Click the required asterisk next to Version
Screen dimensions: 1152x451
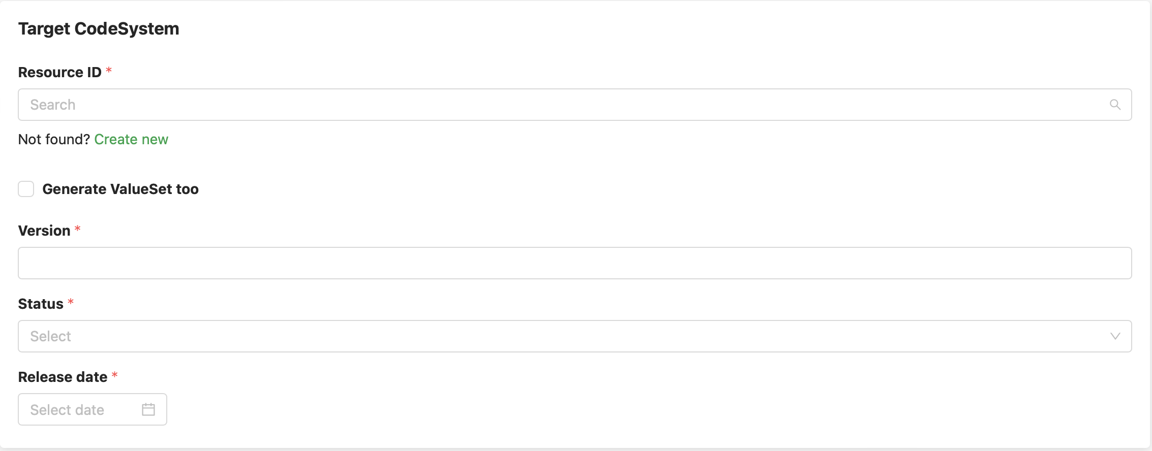(x=78, y=230)
